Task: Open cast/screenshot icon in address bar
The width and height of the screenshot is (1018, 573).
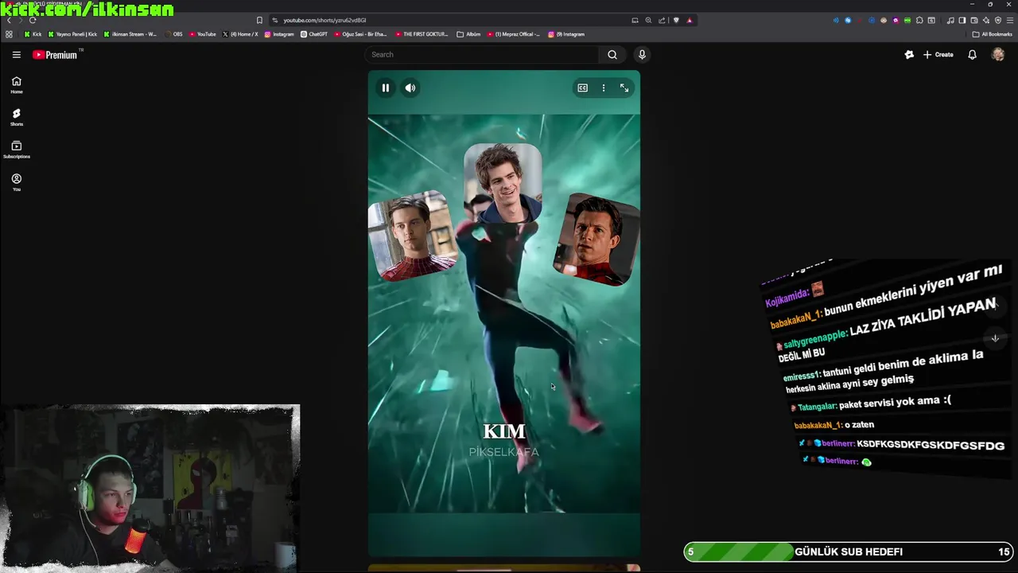Action: pos(635,20)
